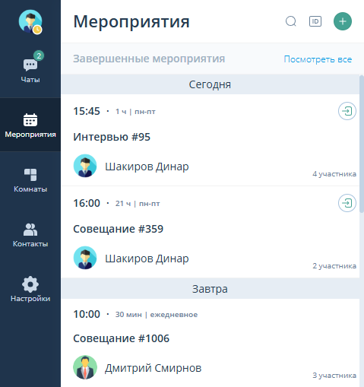Click the 15:45 event time
The image size is (364, 387).
[87, 111]
